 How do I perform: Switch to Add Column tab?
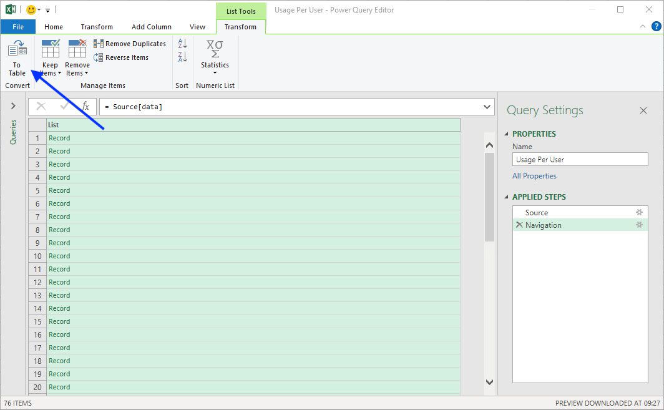151,27
